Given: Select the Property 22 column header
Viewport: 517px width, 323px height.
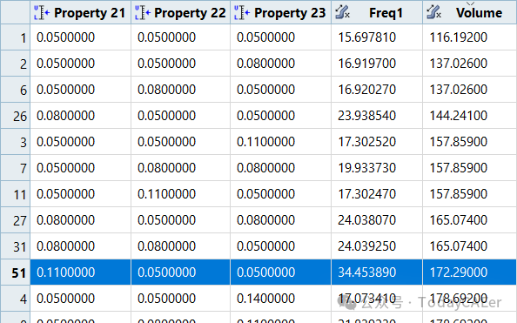Looking at the screenshot, I should 181,12.
